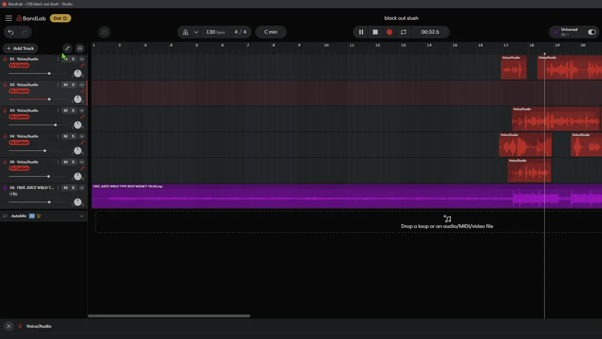This screenshot has width=602, height=339.
Task: Click the horizontal timeline scrollbar
Action: pos(169,316)
